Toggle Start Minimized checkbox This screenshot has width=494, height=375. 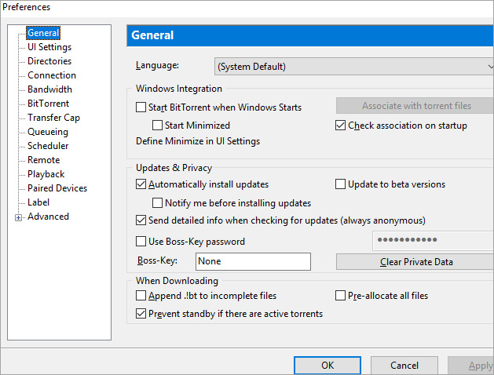(x=158, y=126)
